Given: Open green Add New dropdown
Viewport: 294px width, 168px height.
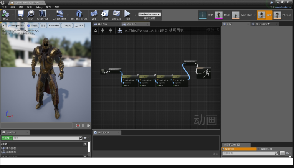Looking at the screenshot, I should [x=7, y=138].
